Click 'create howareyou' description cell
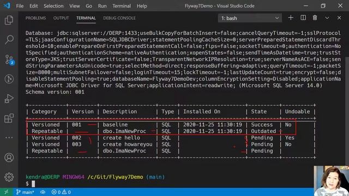 coord(128,144)
